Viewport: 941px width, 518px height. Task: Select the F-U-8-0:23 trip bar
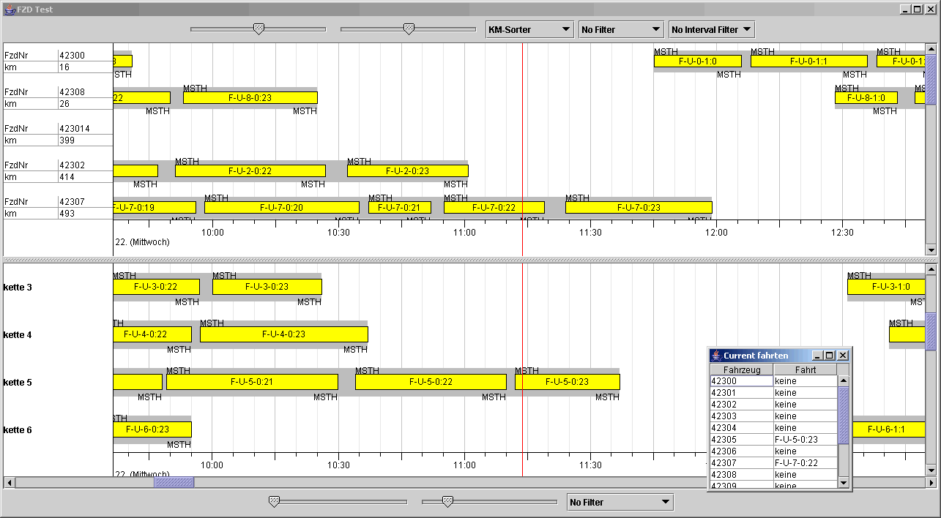250,98
